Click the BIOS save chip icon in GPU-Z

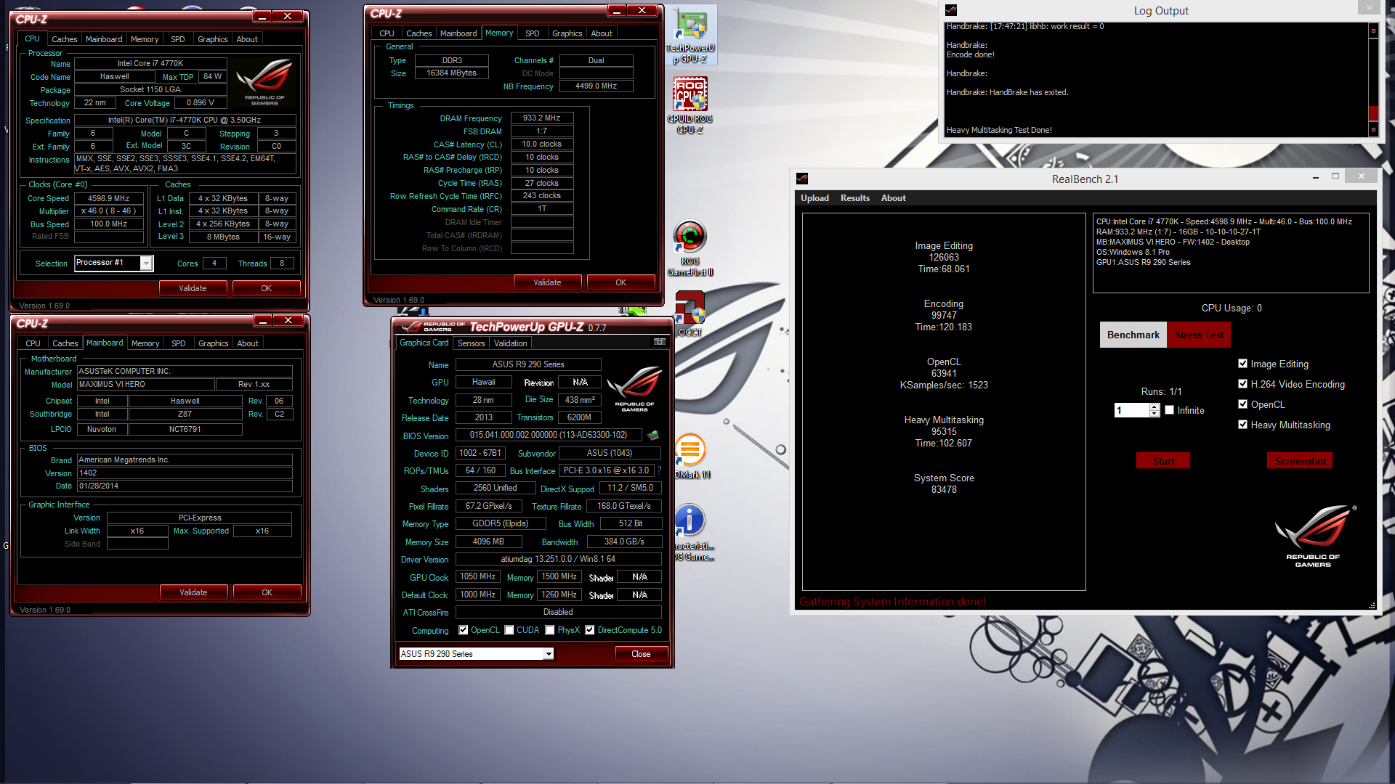coord(653,436)
